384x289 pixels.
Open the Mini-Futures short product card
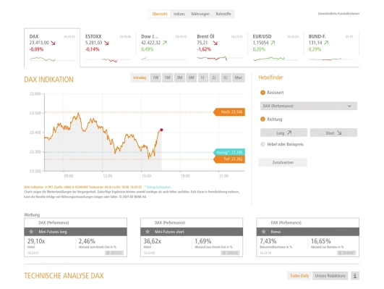(192, 238)
